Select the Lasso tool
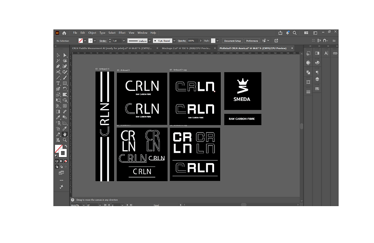Screen dimensions: 374x243 [x=65, y=61]
